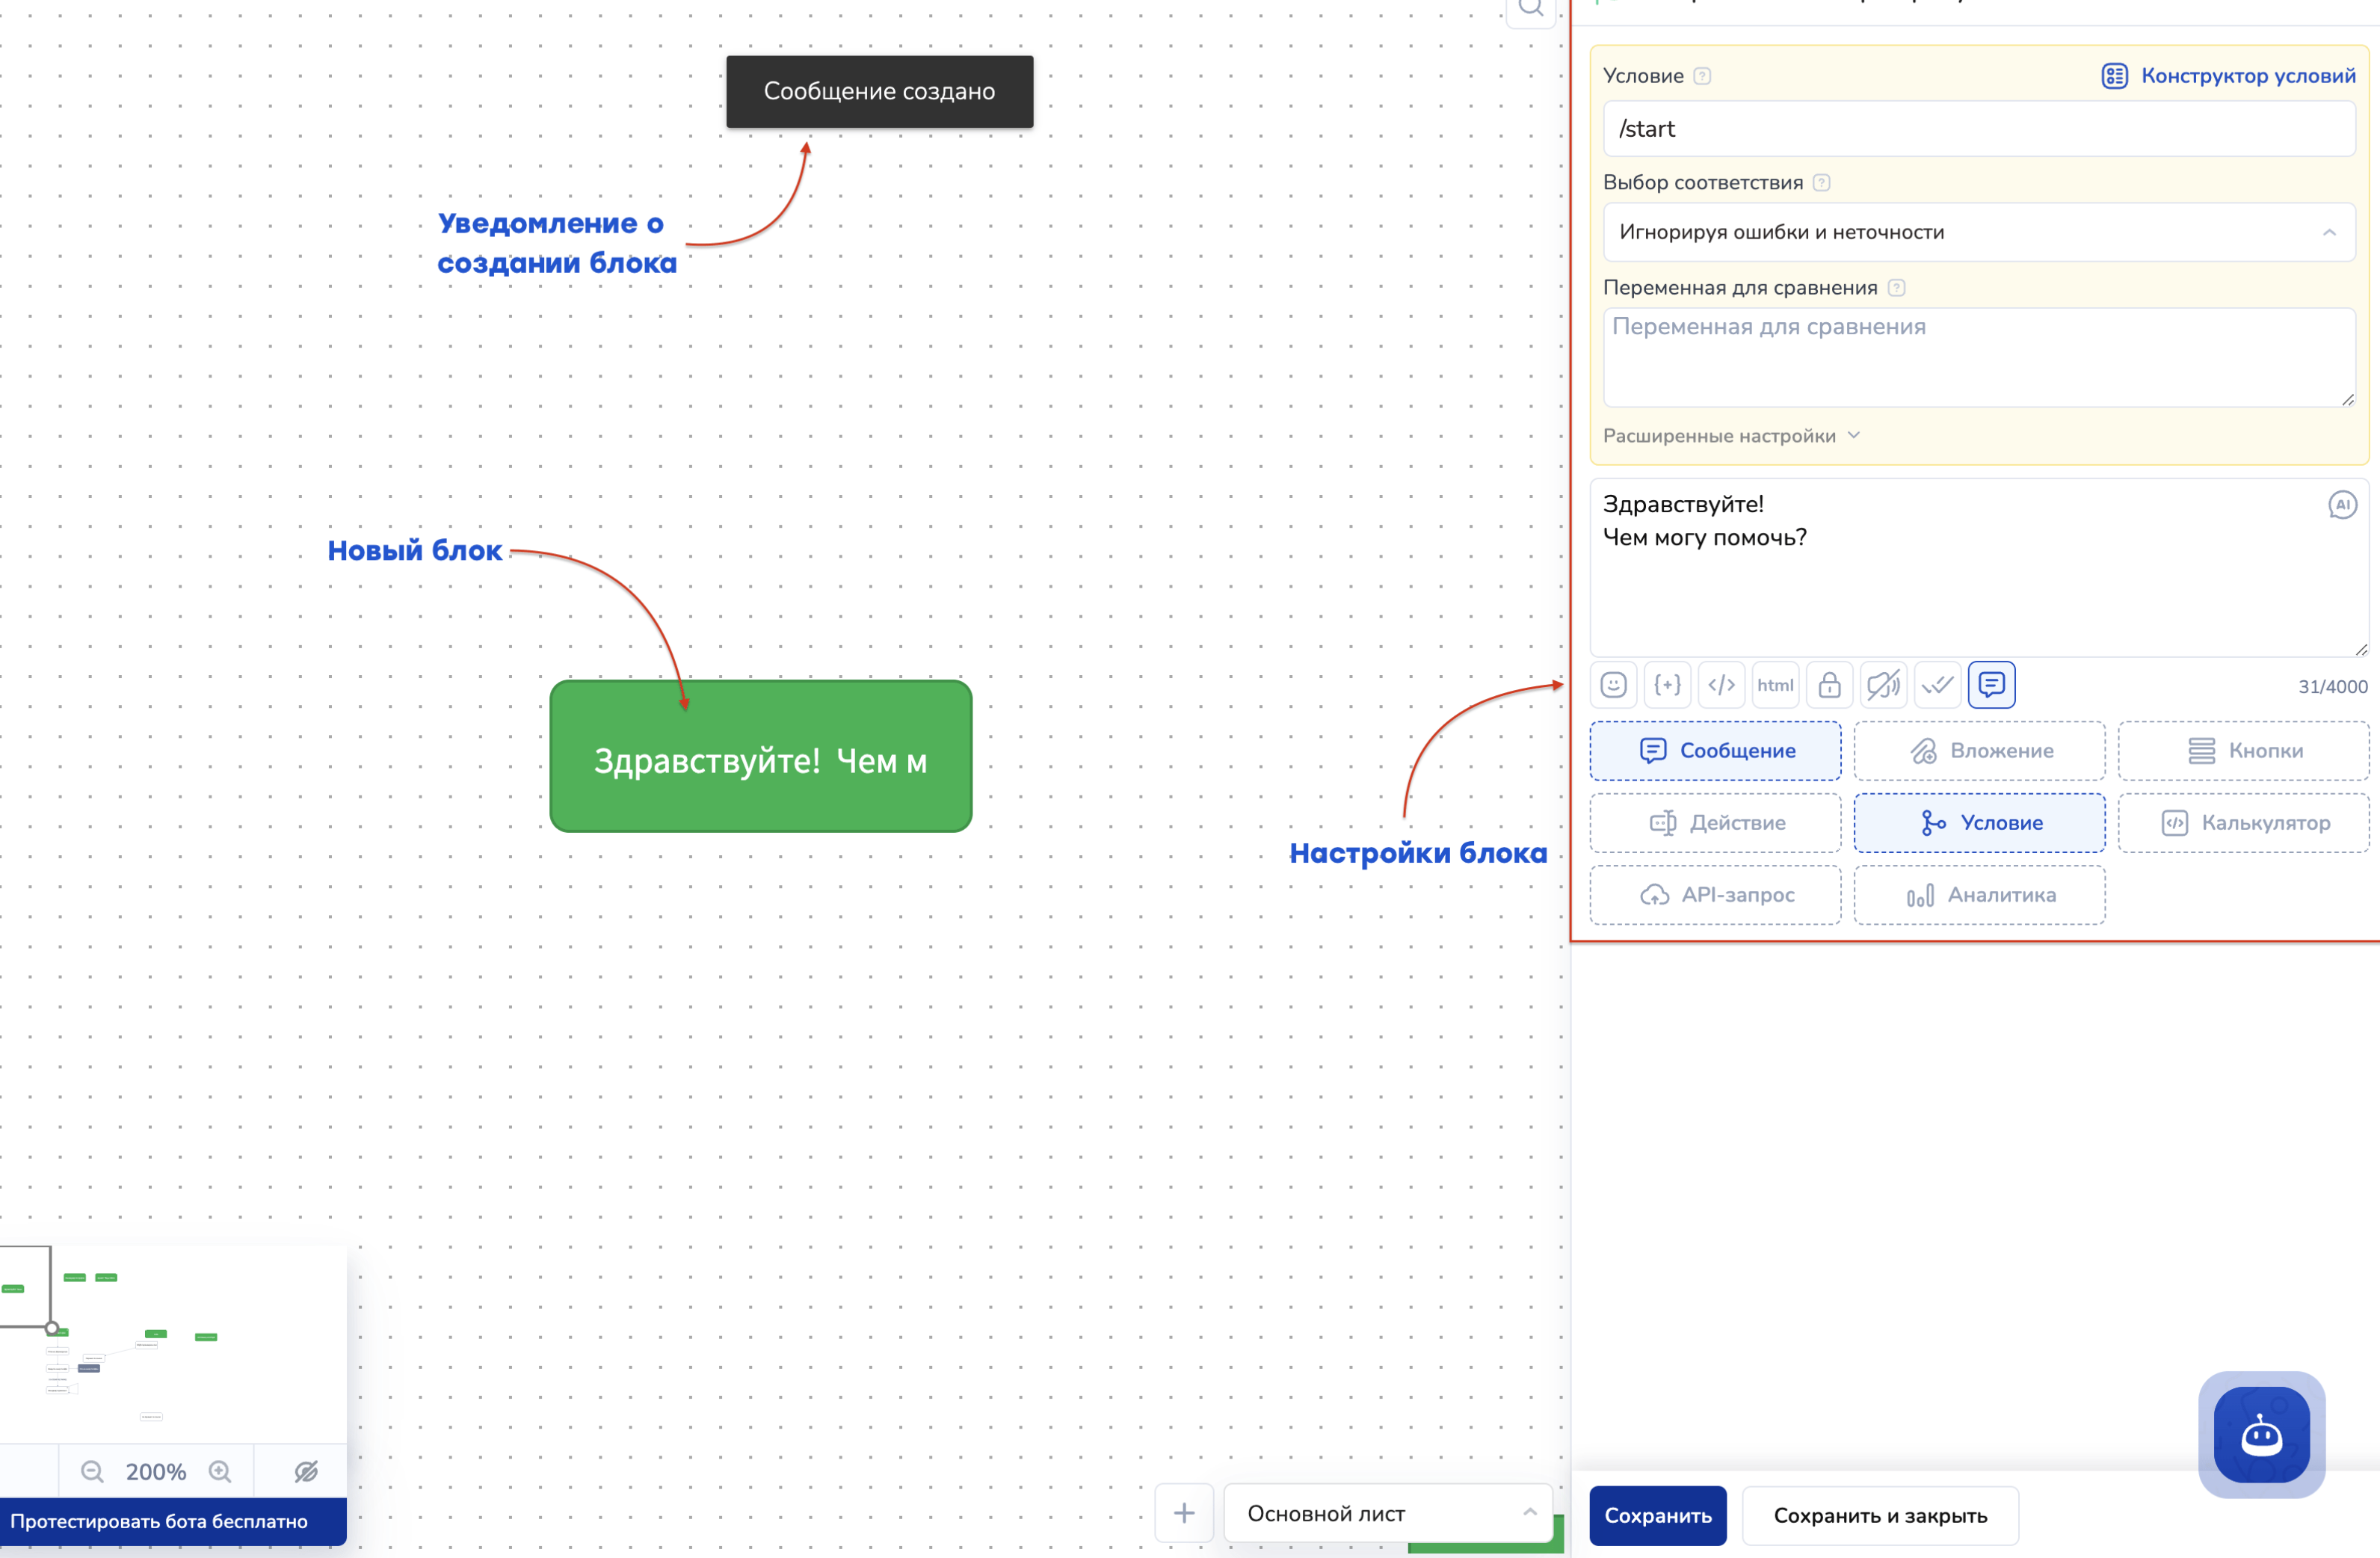
Task: Click the lock icon in message toolbar
Action: tap(1829, 685)
